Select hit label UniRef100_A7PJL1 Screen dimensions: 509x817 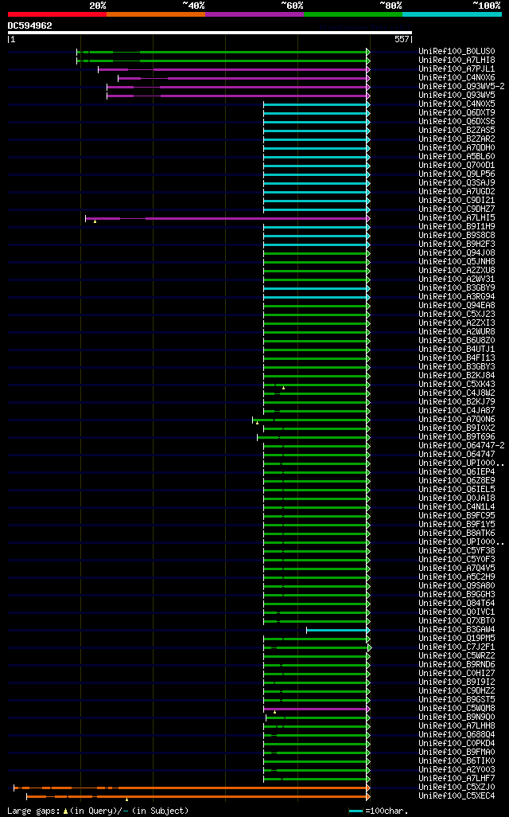[457, 68]
